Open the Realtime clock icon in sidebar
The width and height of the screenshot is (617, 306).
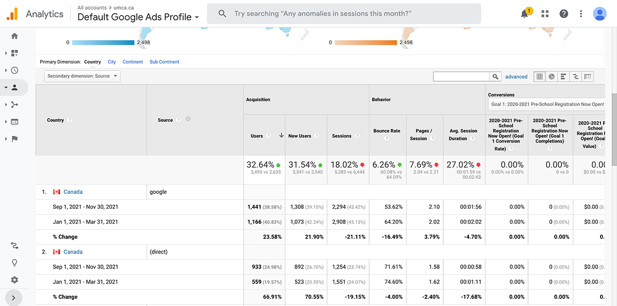tap(14, 70)
